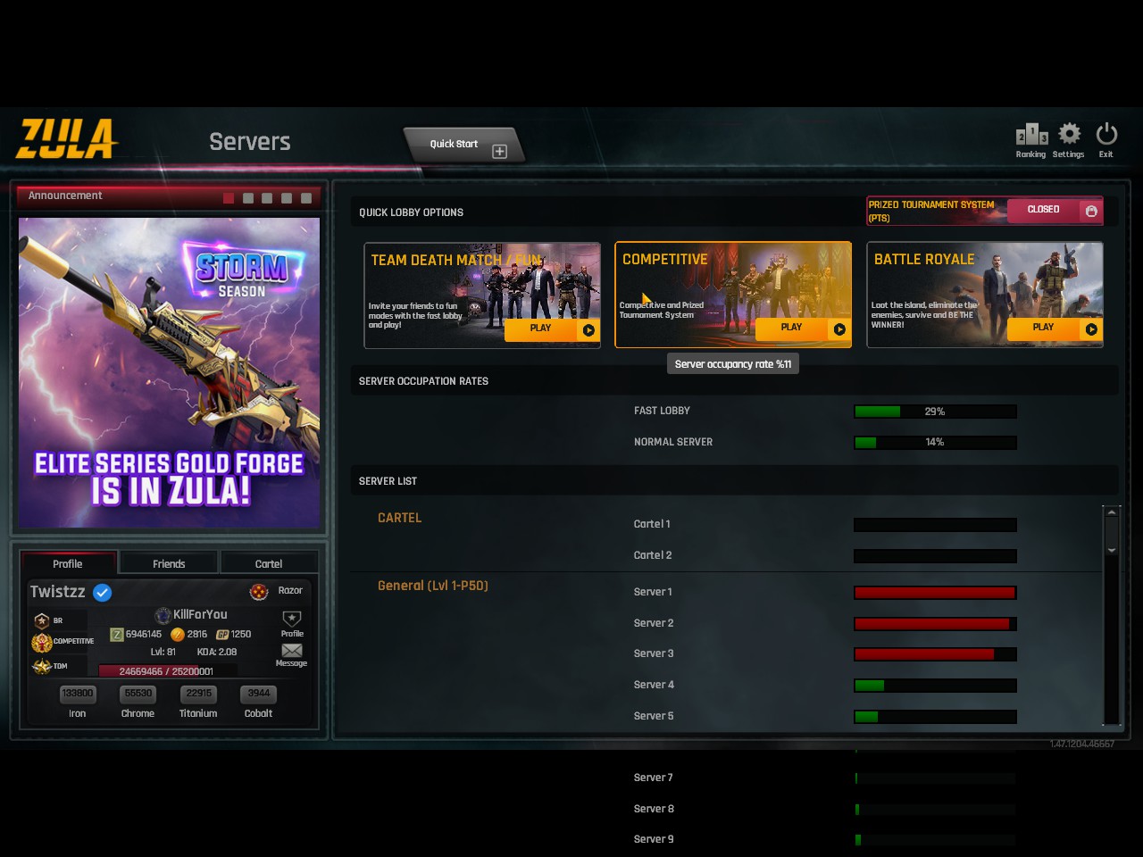Click the Competitive play arrow icon
1143x857 pixels.
pos(839,329)
